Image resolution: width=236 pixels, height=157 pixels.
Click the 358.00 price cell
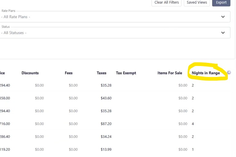point(5,98)
